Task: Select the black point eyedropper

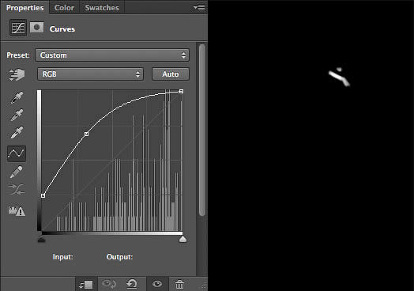Action: click(x=17, y=97)
